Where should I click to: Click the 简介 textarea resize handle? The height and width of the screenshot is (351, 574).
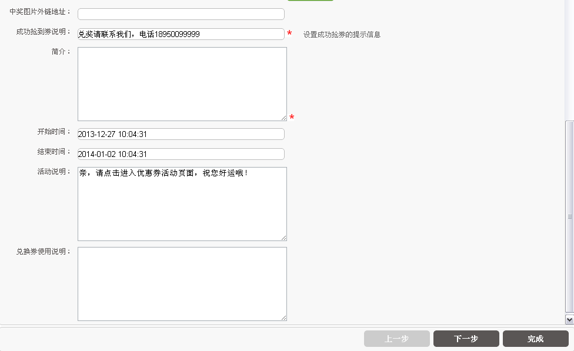pos(283,118)
